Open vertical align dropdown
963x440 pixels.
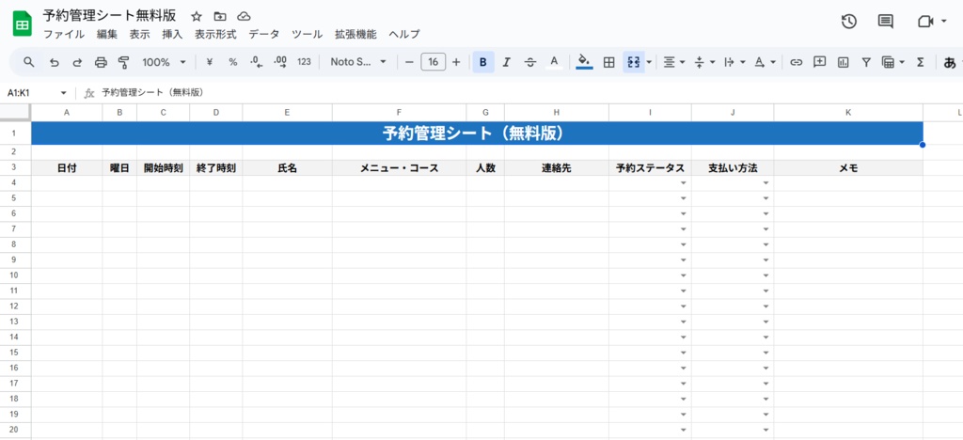tap(704, 62)
